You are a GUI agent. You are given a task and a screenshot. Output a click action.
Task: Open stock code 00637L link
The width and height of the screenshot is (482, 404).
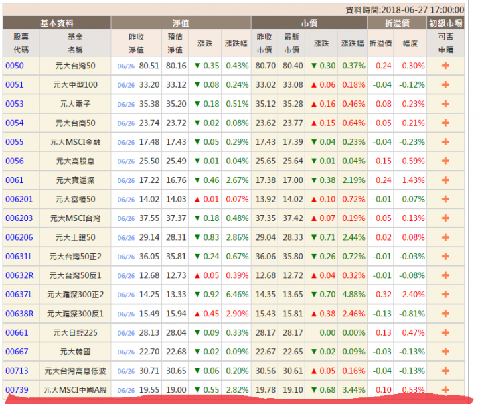[x=19, y=295]
